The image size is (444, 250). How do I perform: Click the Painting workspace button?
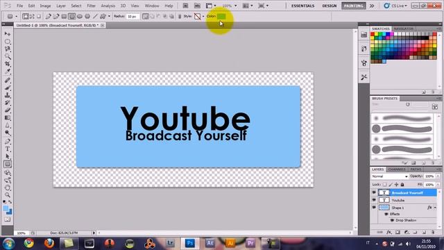(353, 6)
